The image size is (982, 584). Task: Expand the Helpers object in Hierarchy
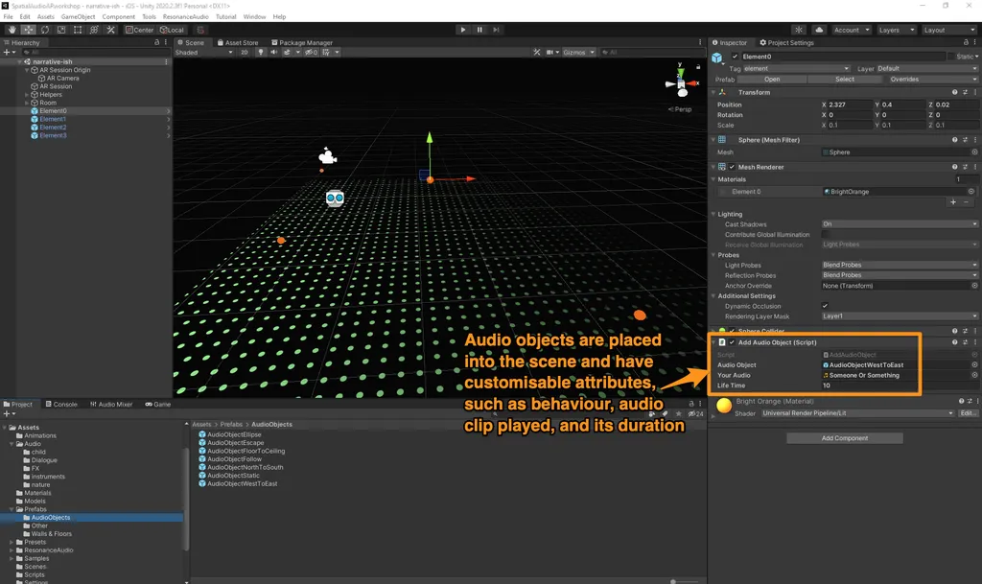(x=27, y=95)
